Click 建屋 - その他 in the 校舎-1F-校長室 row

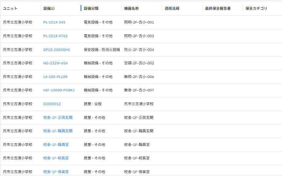(x=95, y=158)
